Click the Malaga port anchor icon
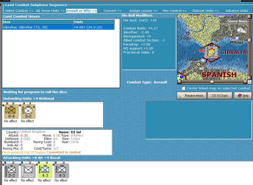The width and height of the screenshot is (253, 185). coord(237,38)
